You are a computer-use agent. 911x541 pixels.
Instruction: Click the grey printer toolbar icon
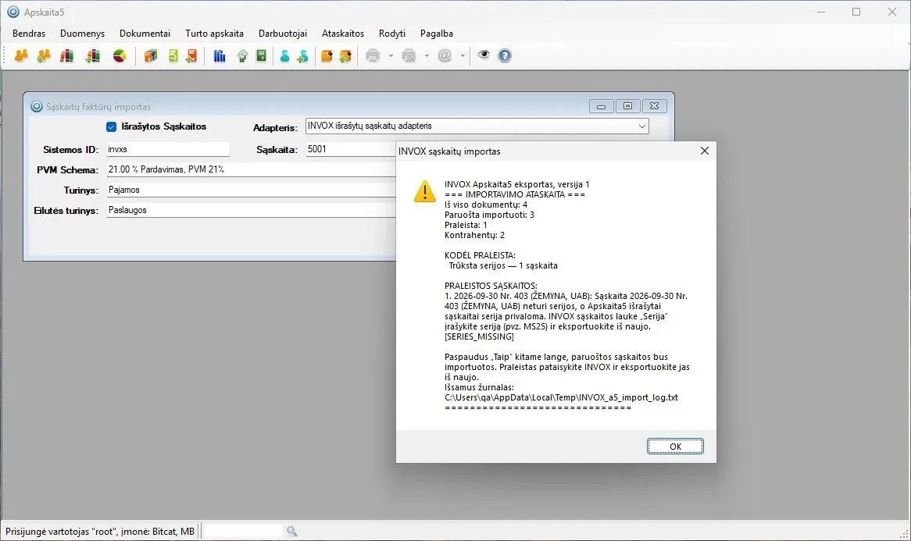[x=373, y=55]
